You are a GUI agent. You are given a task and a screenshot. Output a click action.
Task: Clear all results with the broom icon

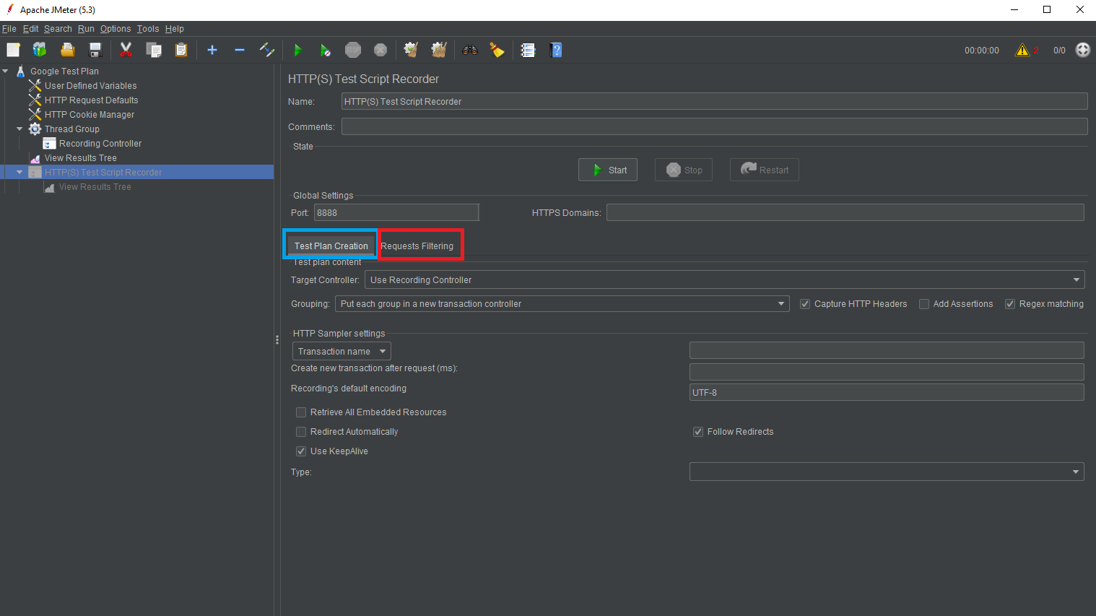click(x=438, y=50)
